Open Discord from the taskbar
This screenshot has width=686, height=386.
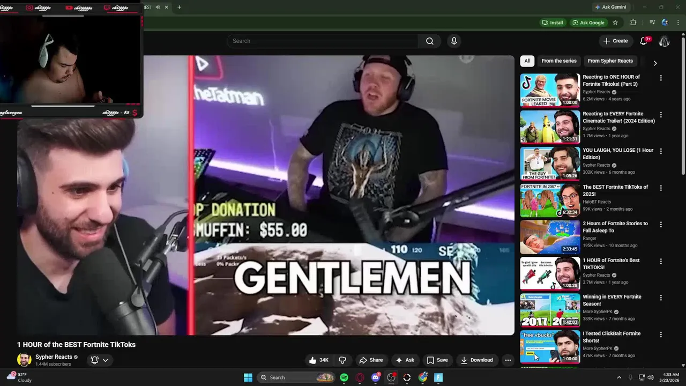click(x=376, y=377)
